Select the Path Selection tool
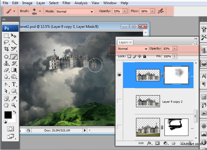Screen dimensions: 207x150 (x=6, y=91)
